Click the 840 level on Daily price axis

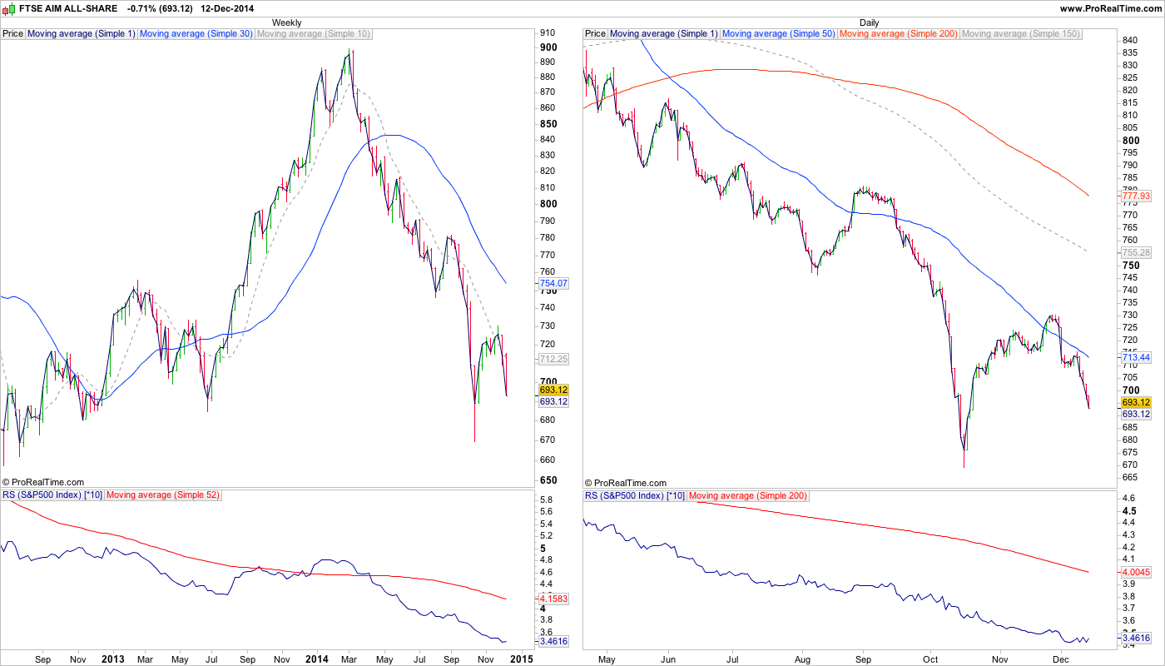[1130, 40]
